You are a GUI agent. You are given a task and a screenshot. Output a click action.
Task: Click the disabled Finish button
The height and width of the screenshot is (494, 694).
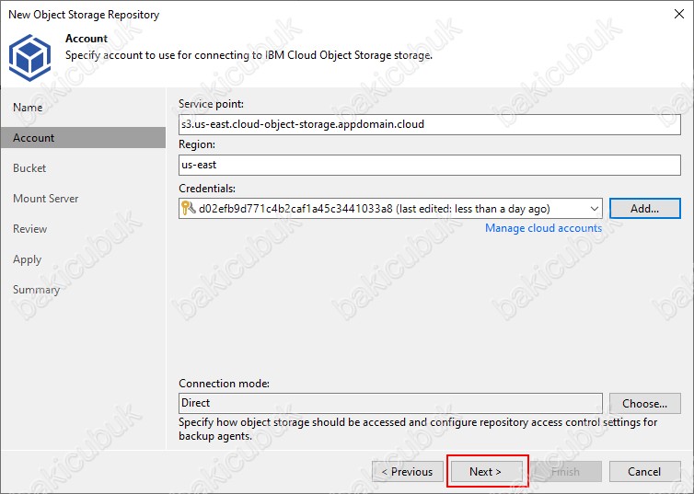pos(566,471)
